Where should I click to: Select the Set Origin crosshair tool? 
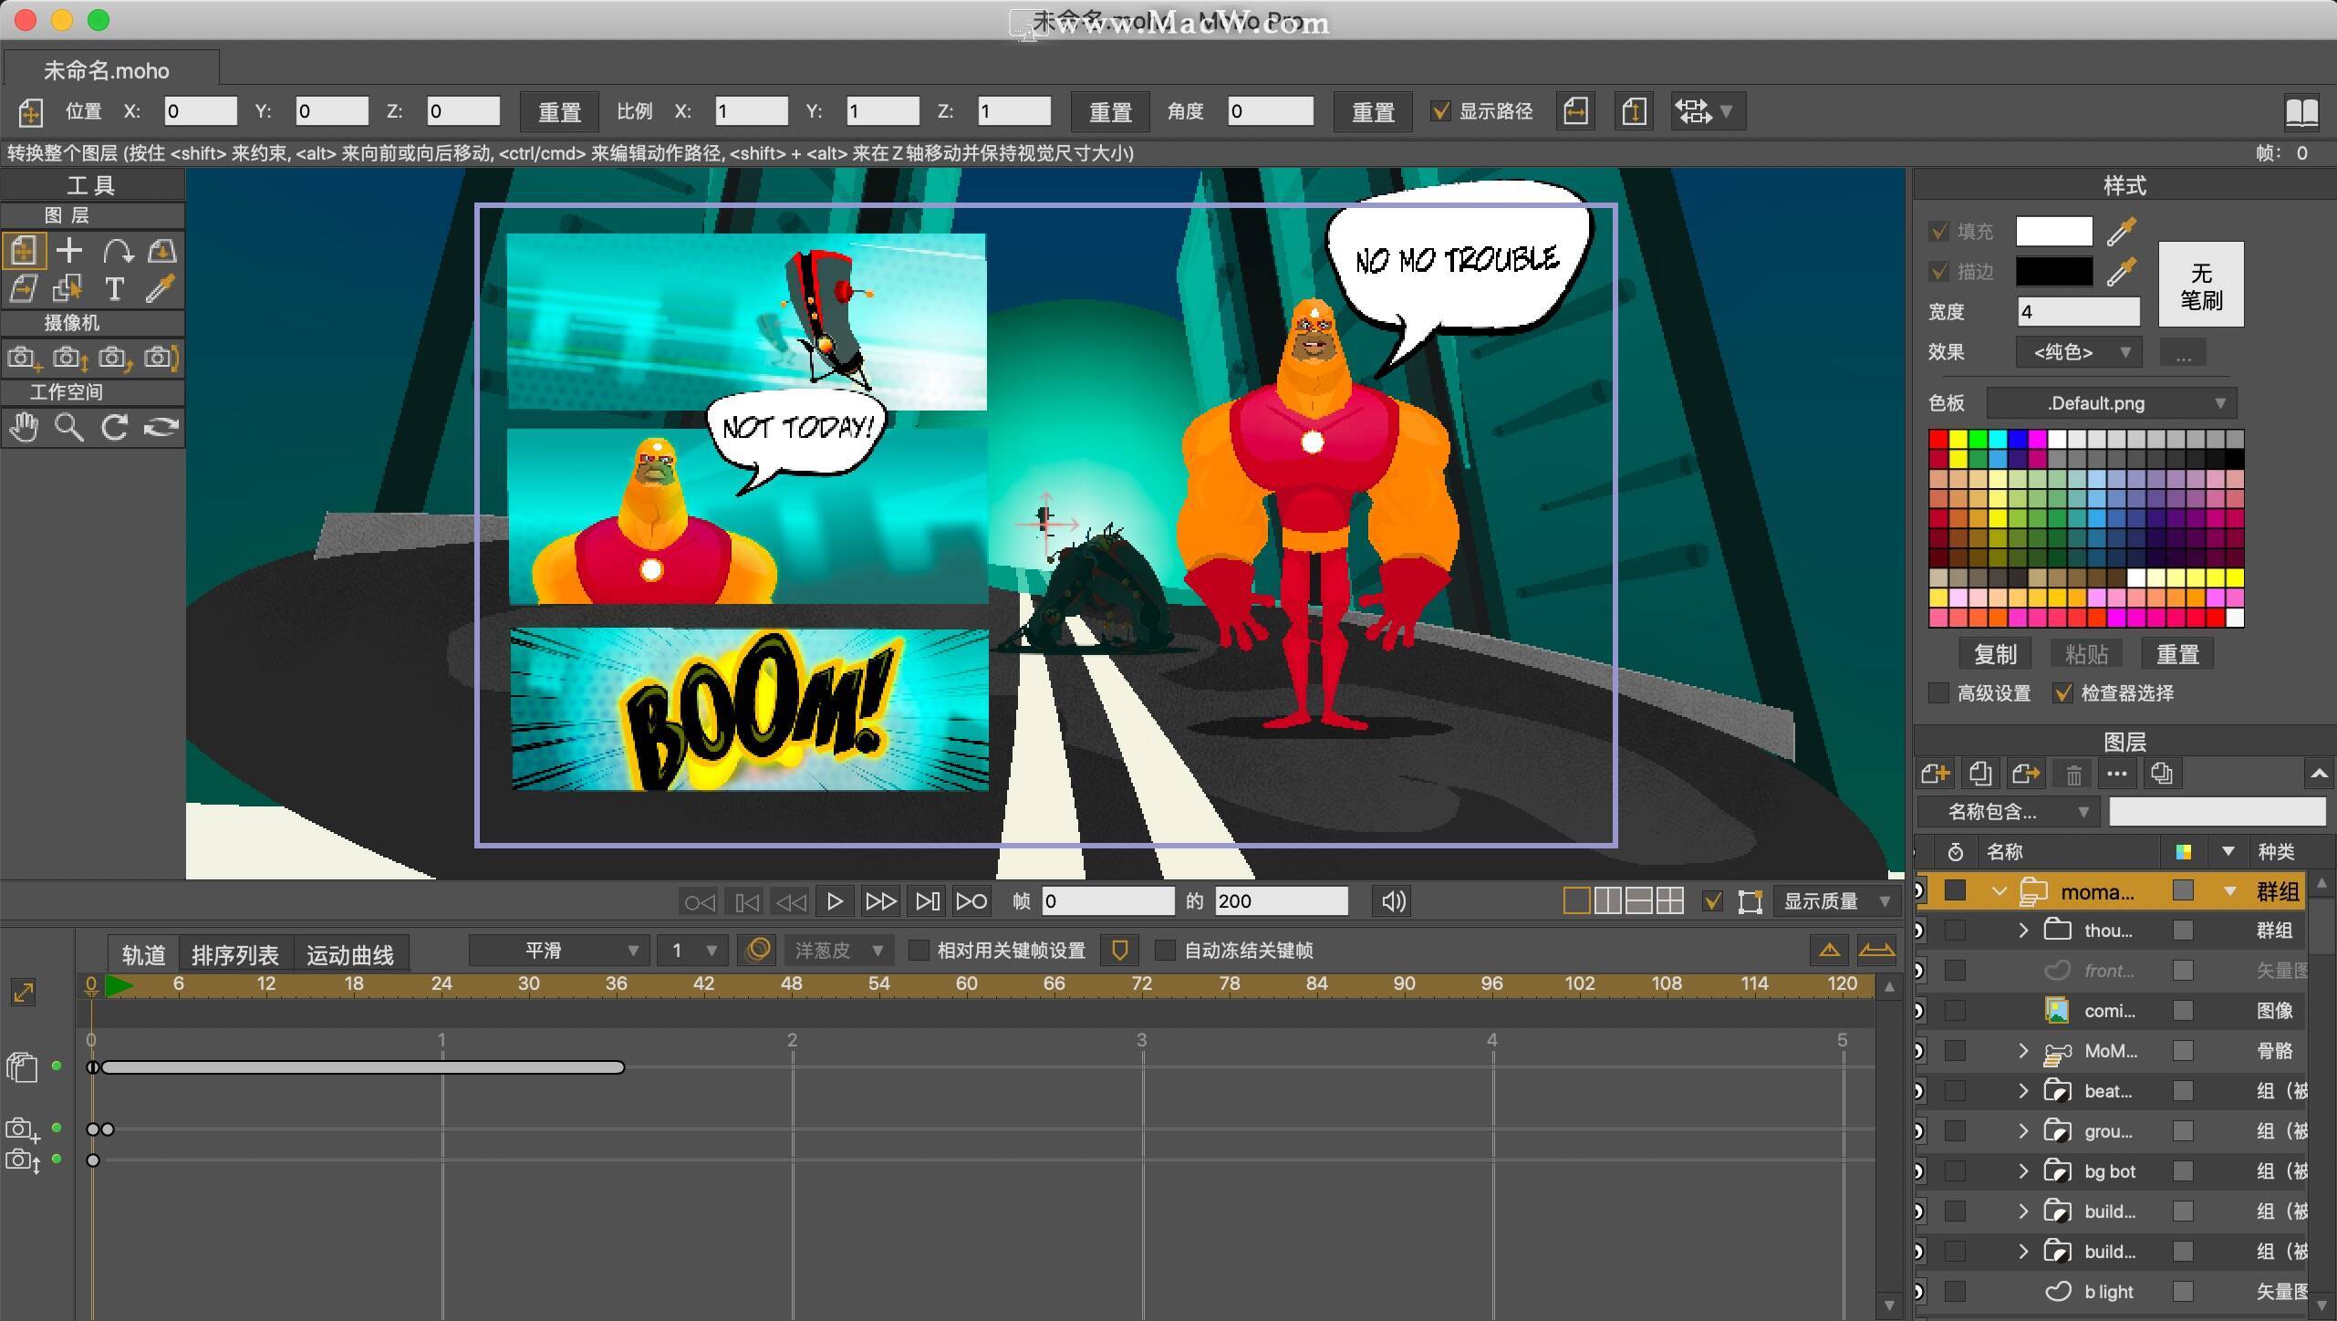(69, 251)
